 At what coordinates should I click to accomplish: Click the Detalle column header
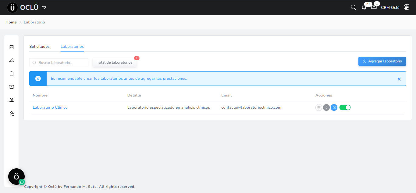tap(134, 95)
